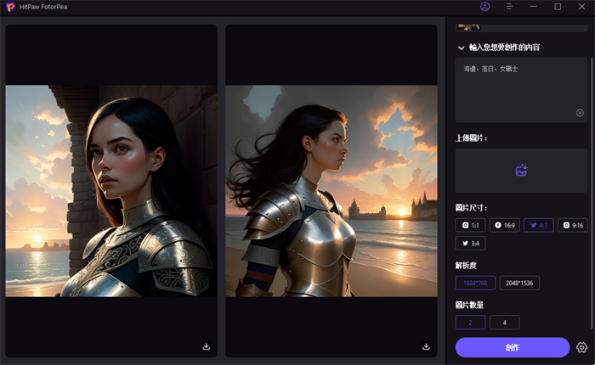
Task: Click the upload image icon
Action: (x=521, y=171)
